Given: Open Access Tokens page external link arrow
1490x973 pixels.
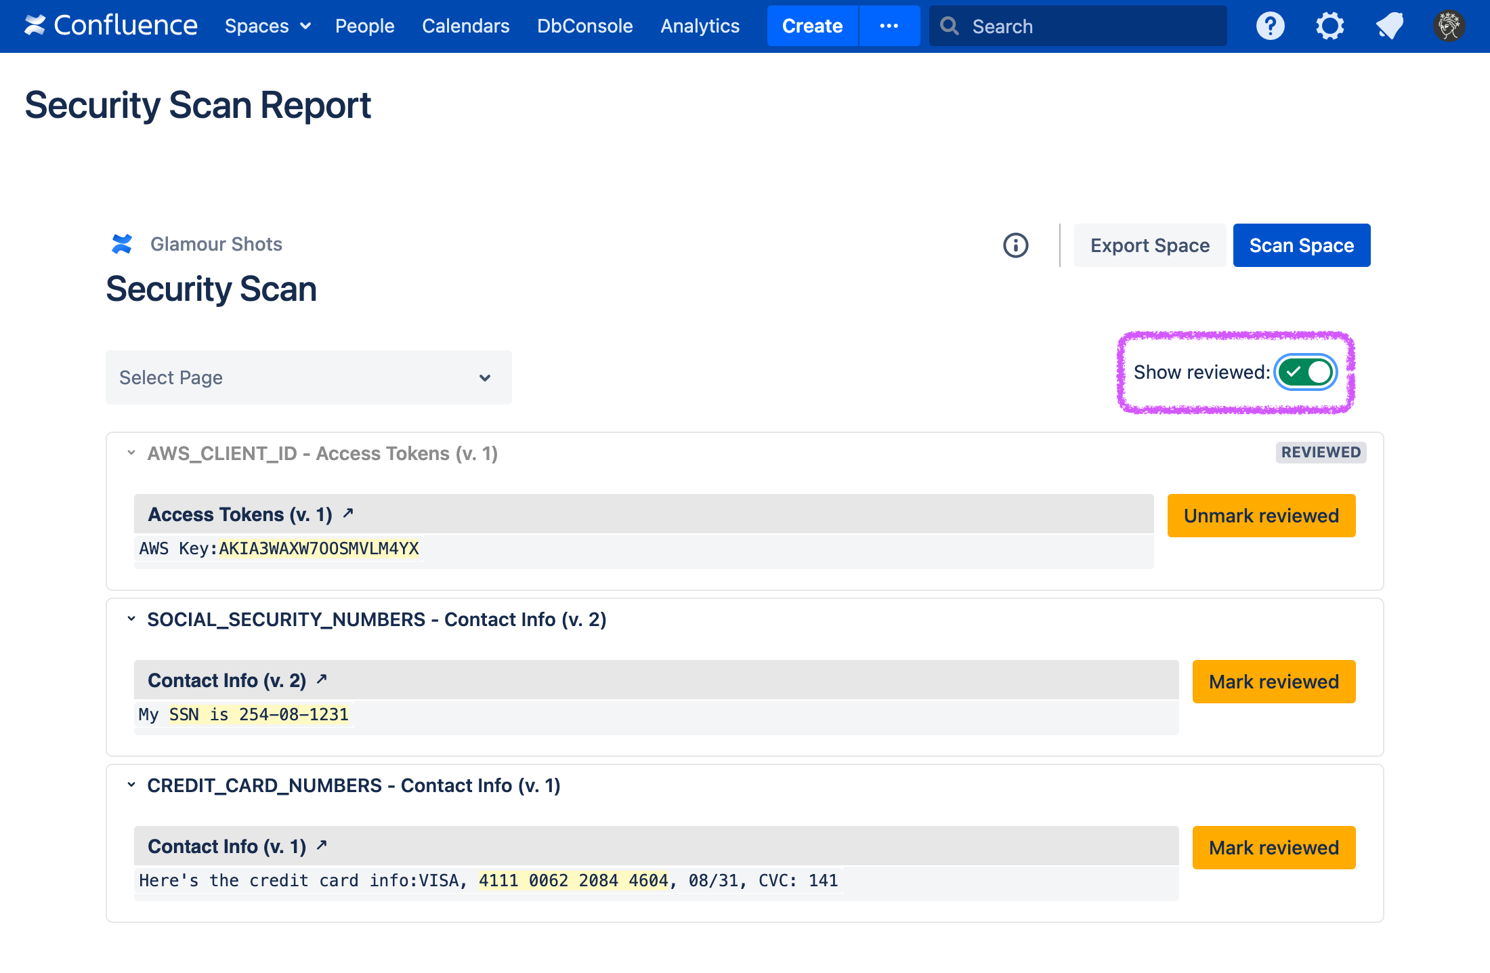Looking at the screenshot, I should click(348, 514).
